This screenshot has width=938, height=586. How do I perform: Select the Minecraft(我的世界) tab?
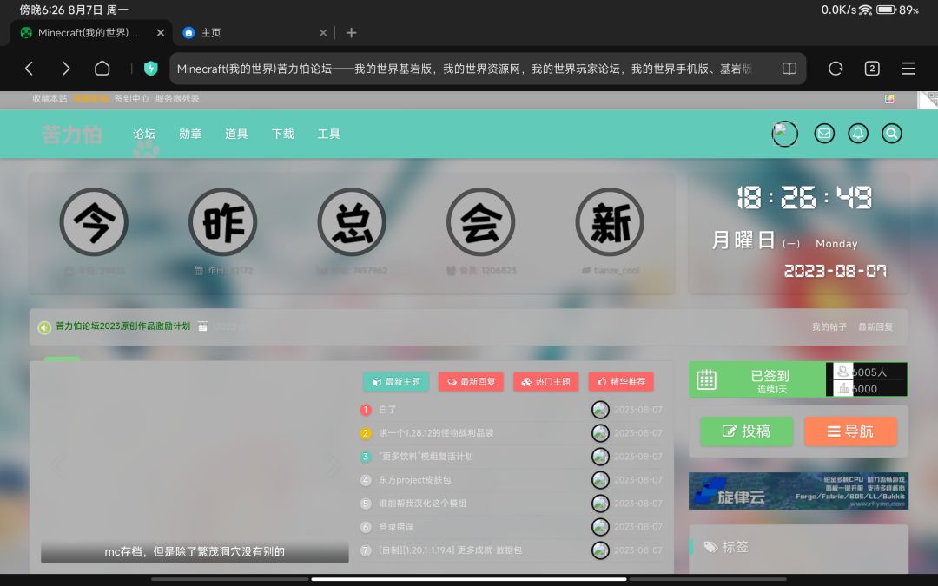(89, 33)
